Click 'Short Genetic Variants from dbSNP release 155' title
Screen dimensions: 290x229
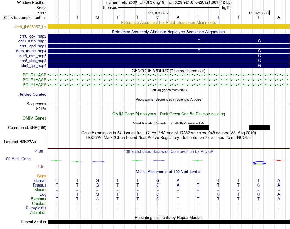(169, 124)
